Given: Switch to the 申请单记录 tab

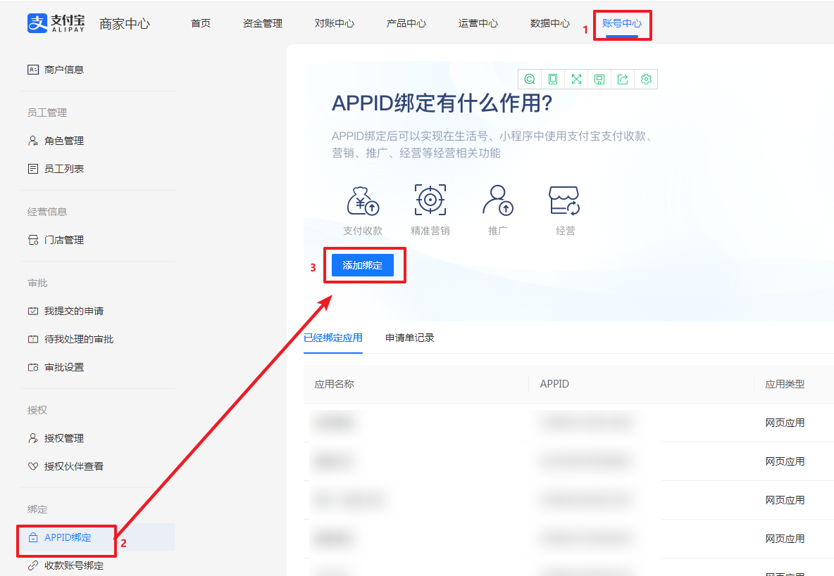Looking at the screenshot, I should (409, 338).
